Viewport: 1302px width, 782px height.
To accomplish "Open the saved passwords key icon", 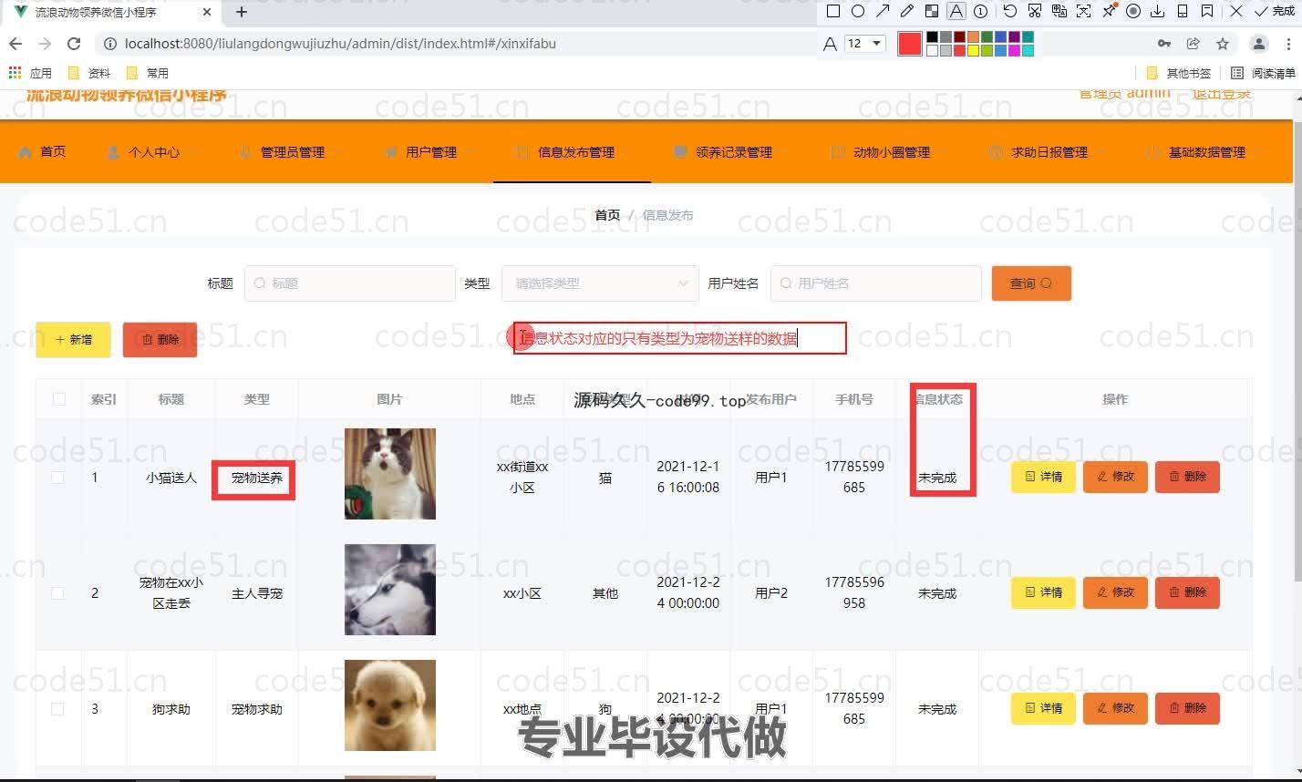I will point(1164,44).
